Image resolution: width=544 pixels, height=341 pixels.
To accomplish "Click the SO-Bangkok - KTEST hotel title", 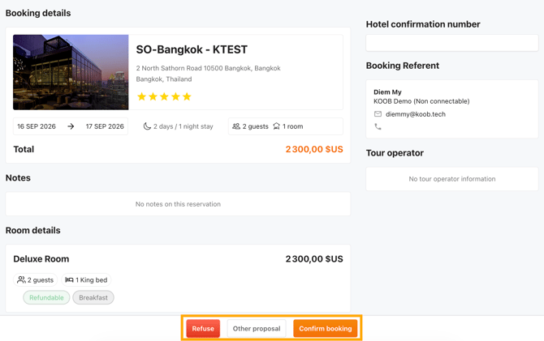I will pos(192,49).
